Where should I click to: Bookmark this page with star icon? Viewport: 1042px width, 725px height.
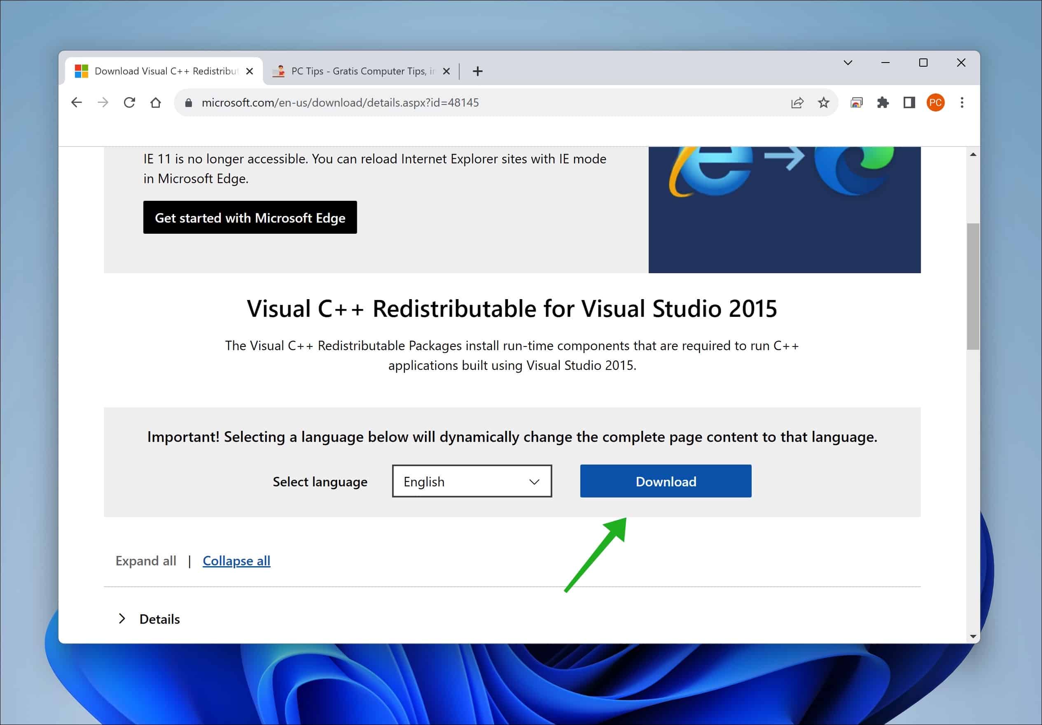tap(823, 102)
